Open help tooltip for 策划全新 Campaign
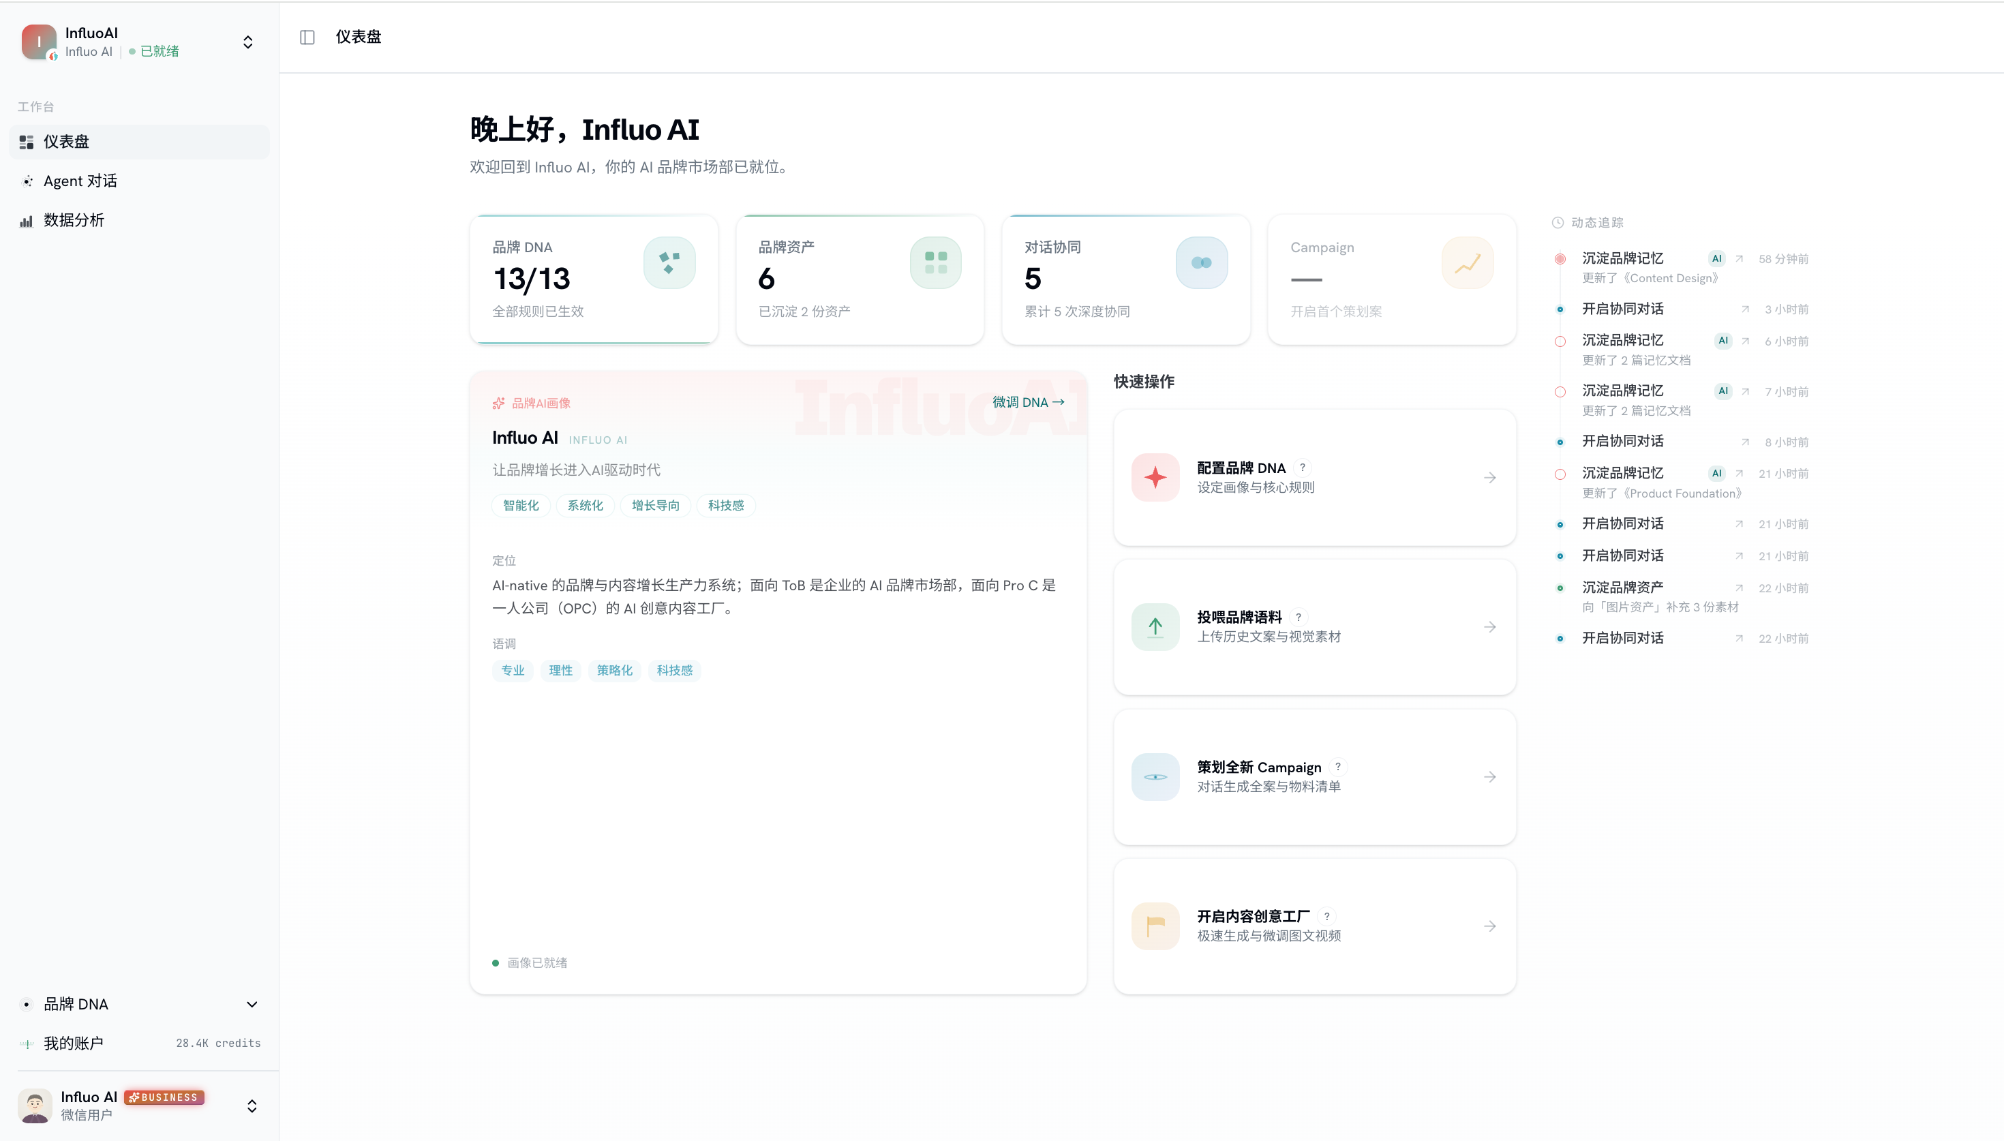Screen dimensions: 2004x1141 1338,767
